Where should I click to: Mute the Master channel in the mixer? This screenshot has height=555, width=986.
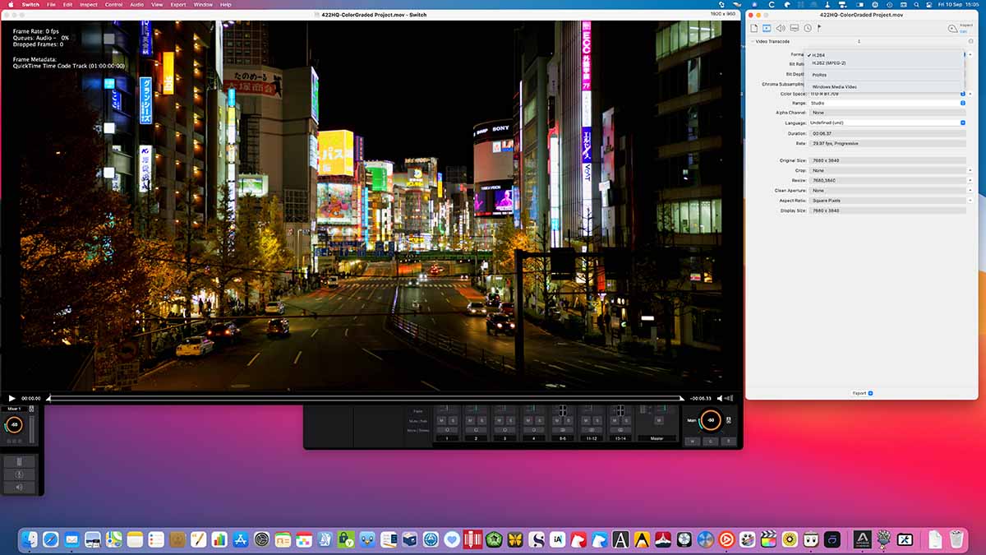click(x=659, y=420)
